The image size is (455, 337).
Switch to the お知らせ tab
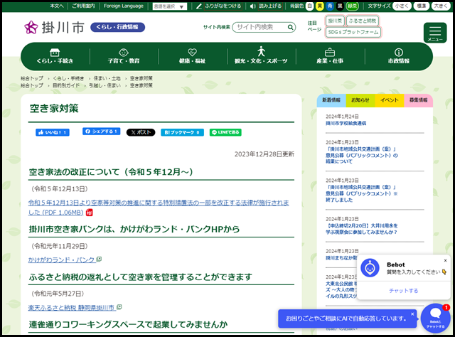(x=360, y=100)
